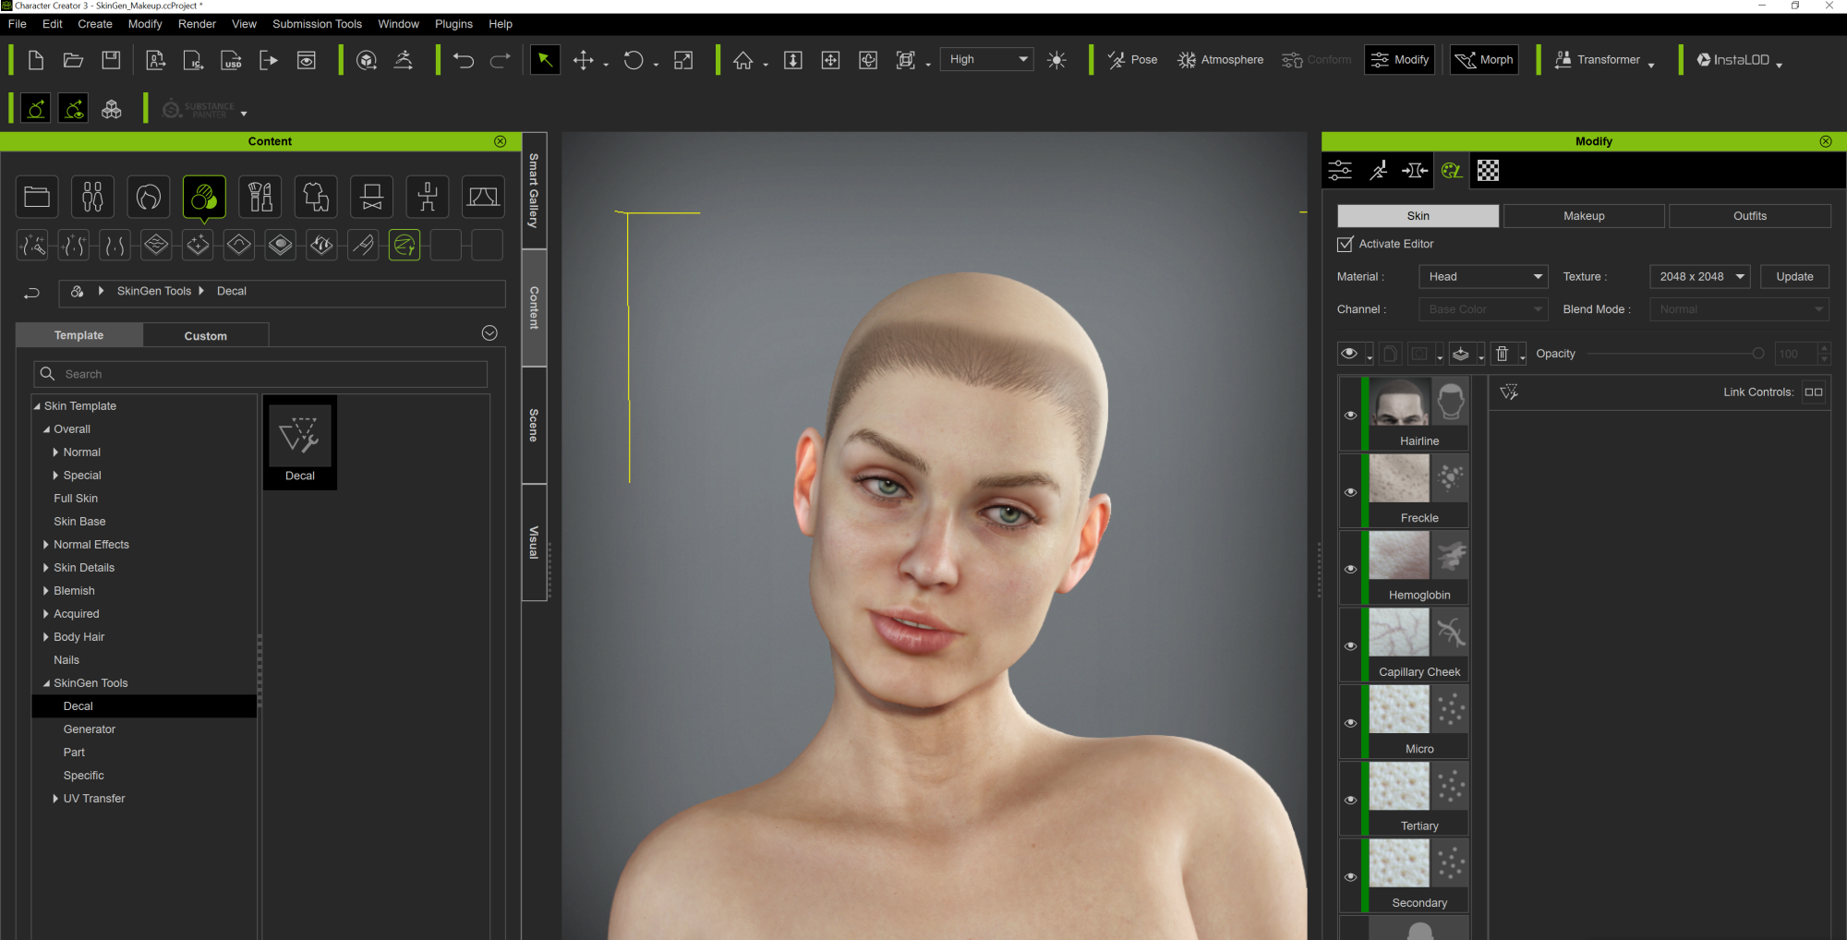The width and height of the screenshot is (1847, 940).
Task: Click the Opacity slider handle
Action: coord(1758,354)
